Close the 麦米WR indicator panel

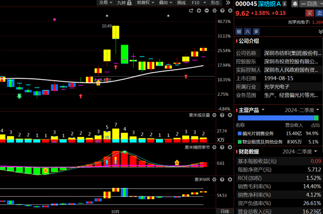pyautogui.click(x=231, y=179)
